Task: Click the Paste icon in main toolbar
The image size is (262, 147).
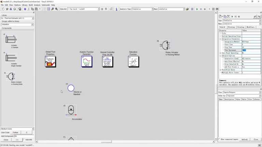Action: (36, 9)
